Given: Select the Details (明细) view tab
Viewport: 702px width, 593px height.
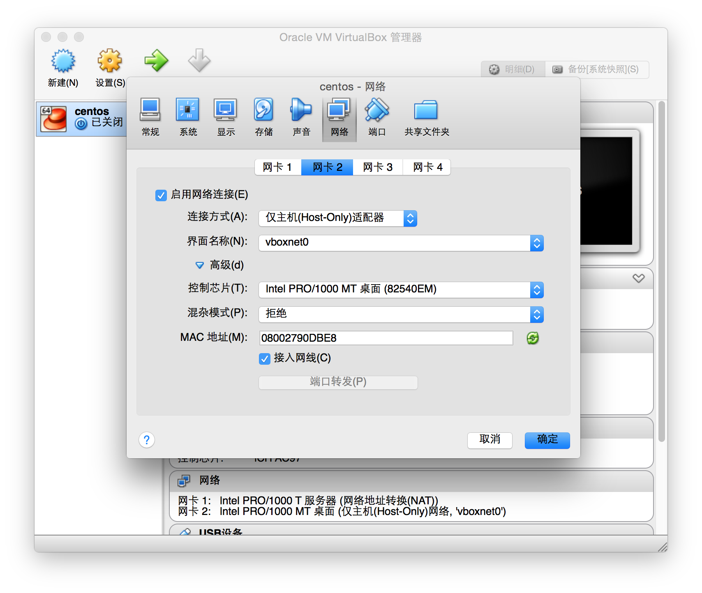Looking at the screenshot, I should (513, 69).
